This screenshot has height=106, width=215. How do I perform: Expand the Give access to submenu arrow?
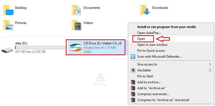tap(210, 65)
